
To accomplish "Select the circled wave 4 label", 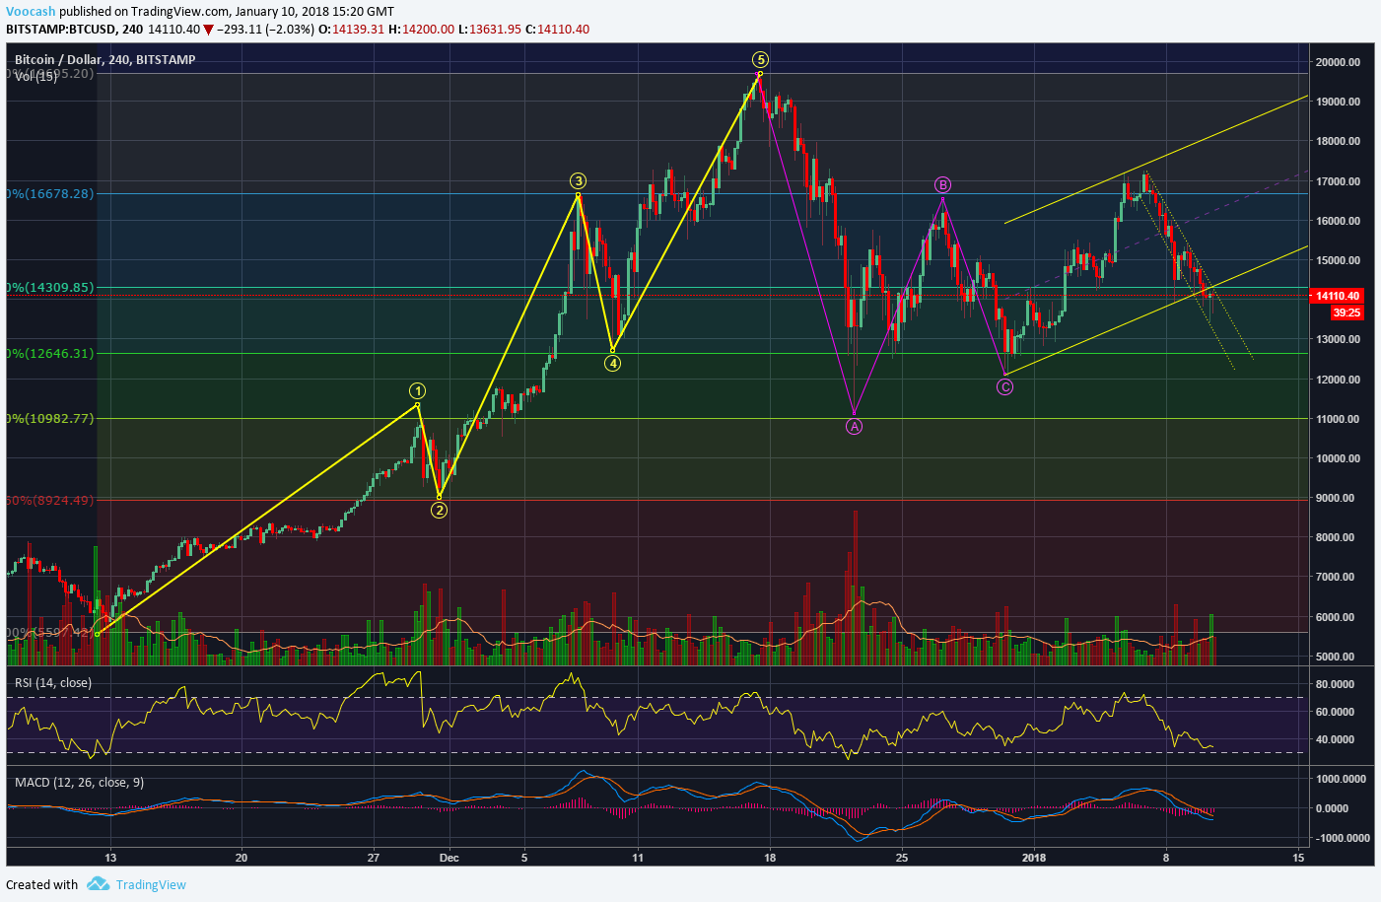I will [x=612, y=363].
